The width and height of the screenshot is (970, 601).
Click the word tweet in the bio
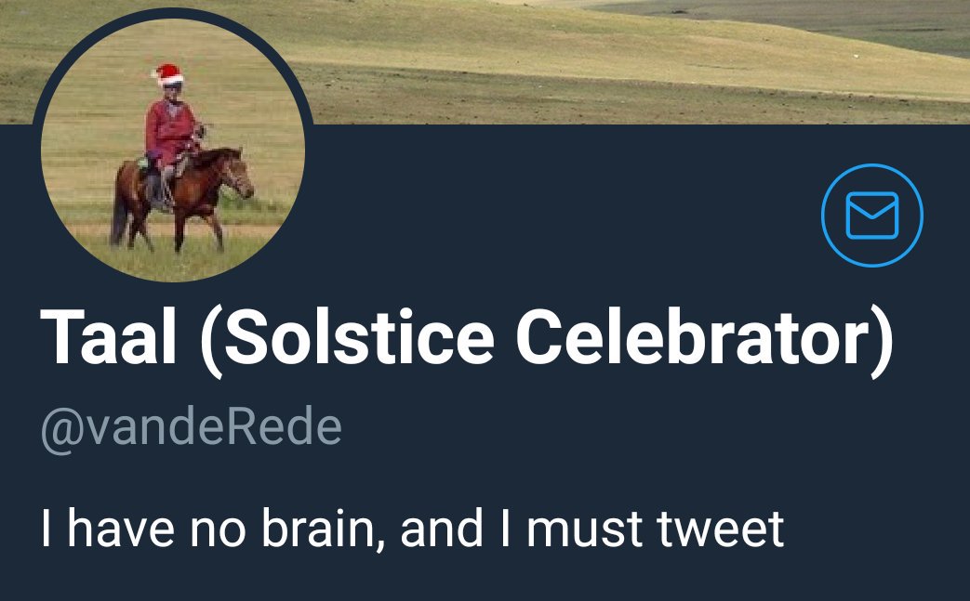(720, 529)
